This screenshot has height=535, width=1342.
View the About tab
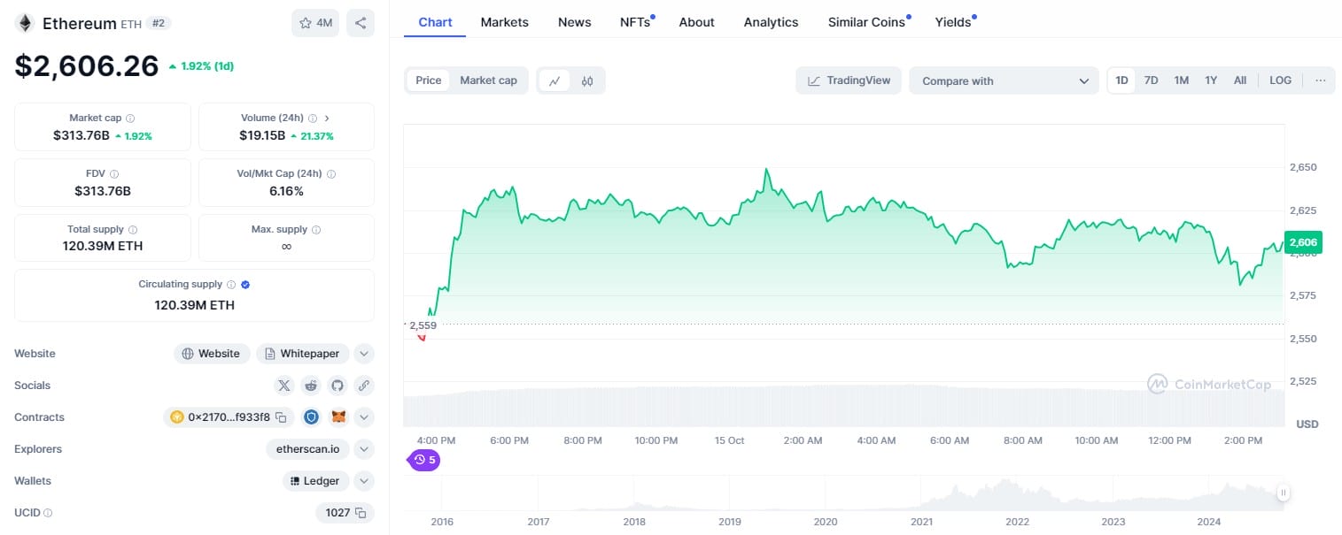[x=696, y=22]
